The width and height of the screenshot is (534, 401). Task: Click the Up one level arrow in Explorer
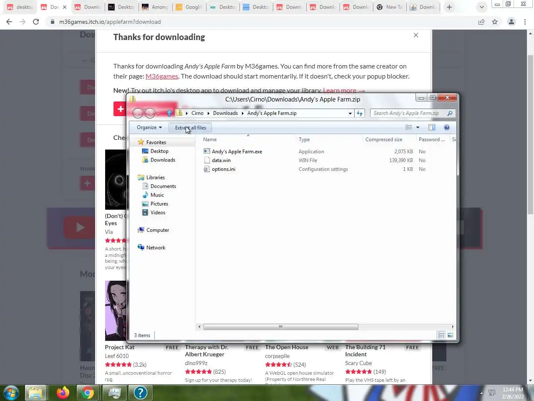169,113
